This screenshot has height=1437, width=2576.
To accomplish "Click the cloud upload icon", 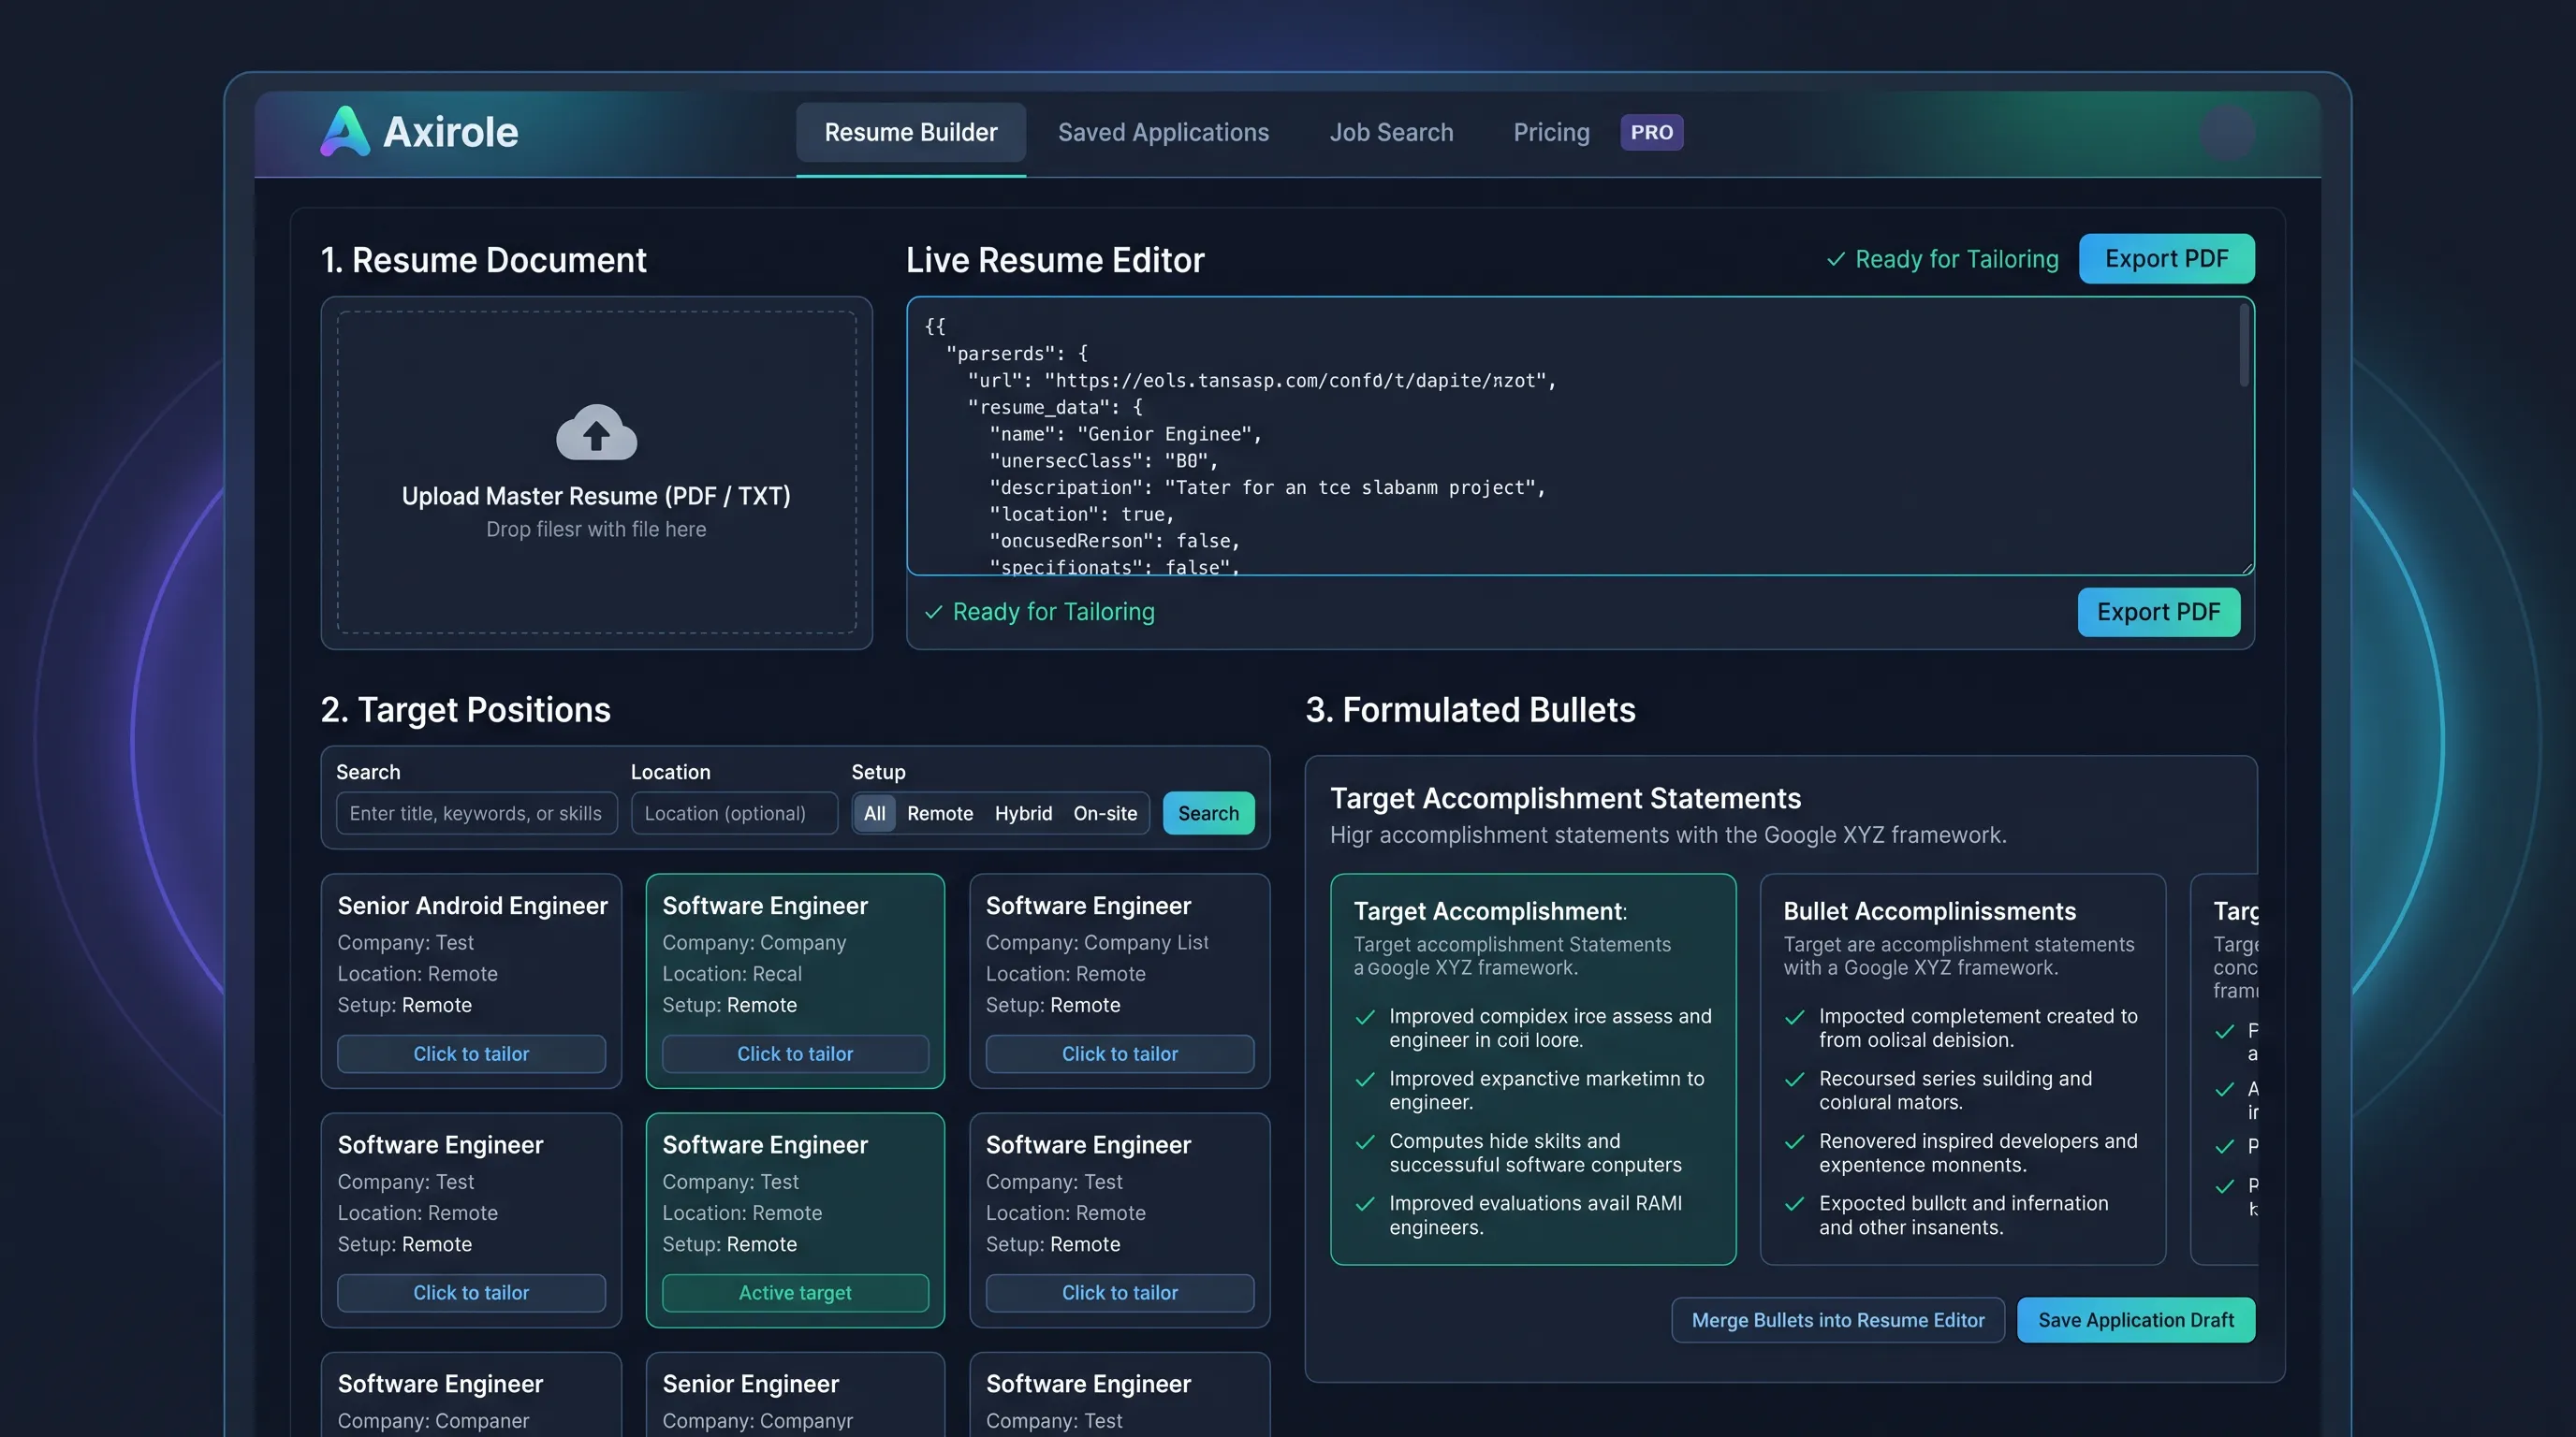I will coord(596,431).
